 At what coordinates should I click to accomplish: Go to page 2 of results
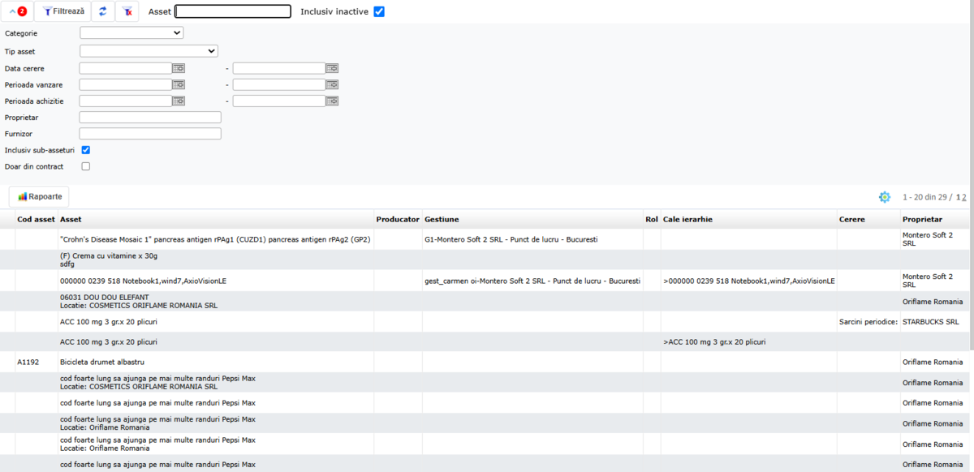click(963, 197)
